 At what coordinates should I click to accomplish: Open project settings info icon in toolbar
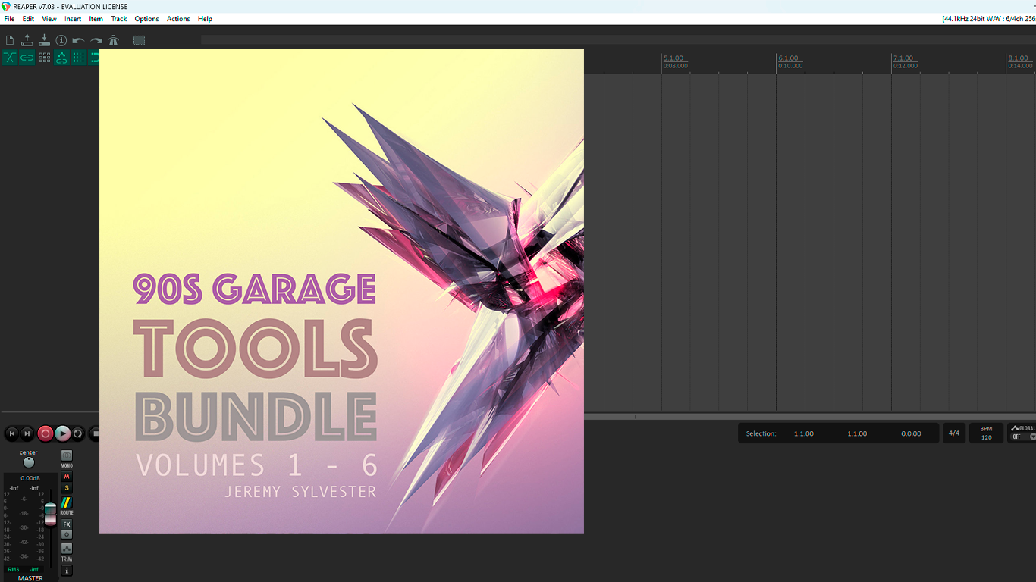(x=61, y=40)
